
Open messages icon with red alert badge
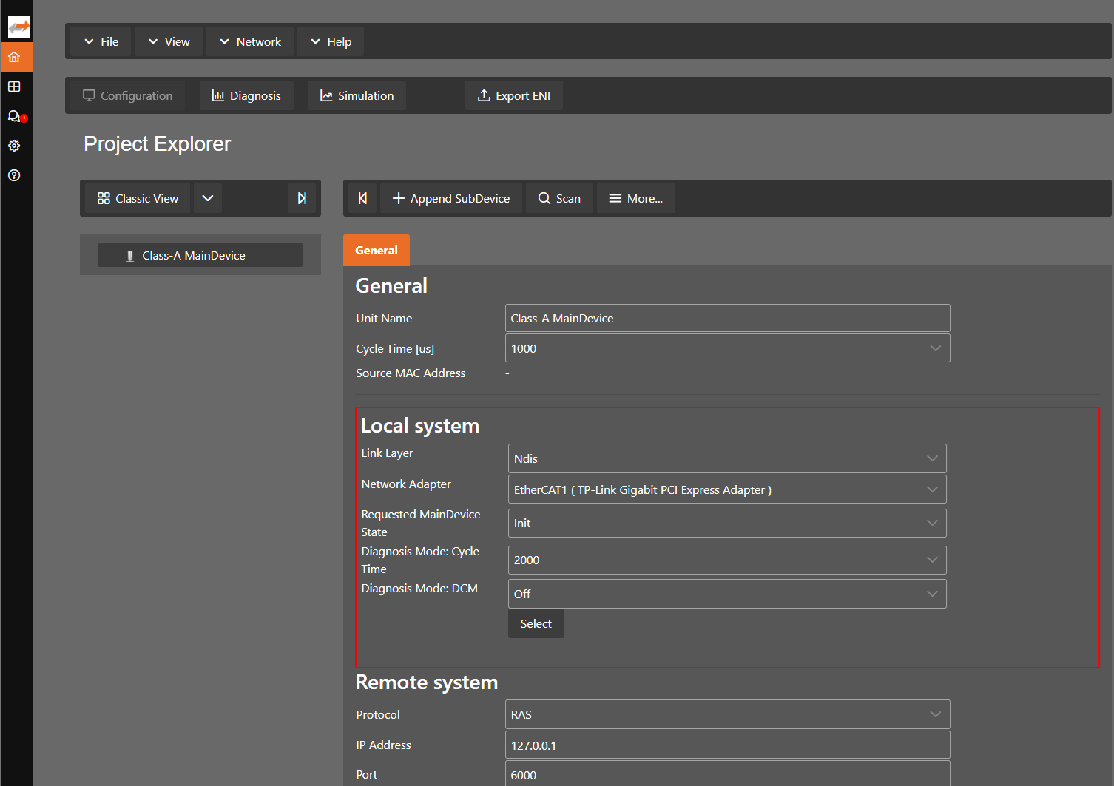click(x=16, y=116)
